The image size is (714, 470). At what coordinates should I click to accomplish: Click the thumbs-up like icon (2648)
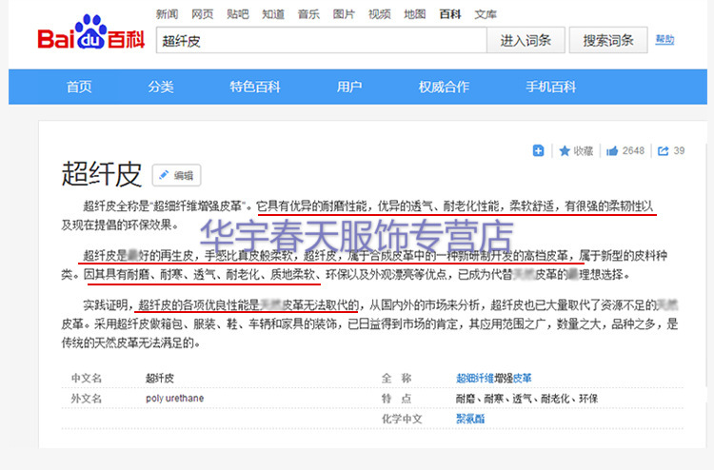613,150
